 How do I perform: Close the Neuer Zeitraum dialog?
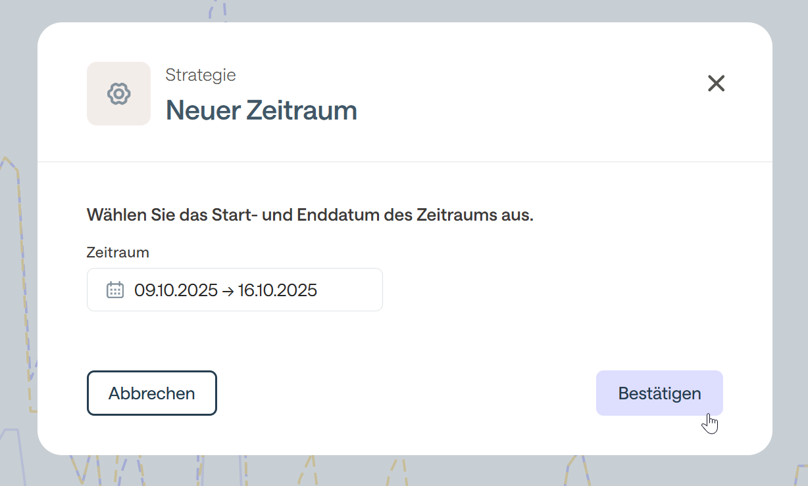[716, 83]
